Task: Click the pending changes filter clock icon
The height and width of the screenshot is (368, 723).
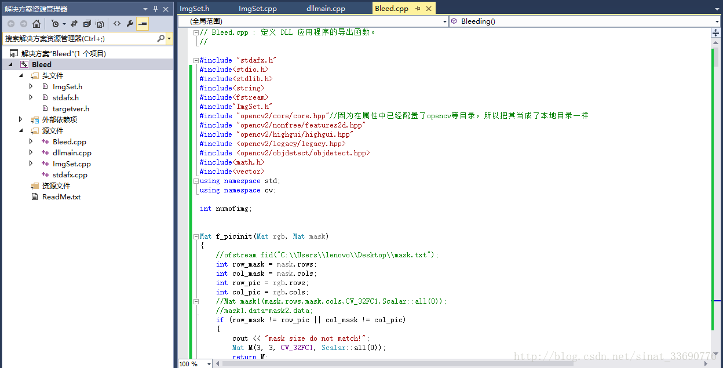Action: 55,24
